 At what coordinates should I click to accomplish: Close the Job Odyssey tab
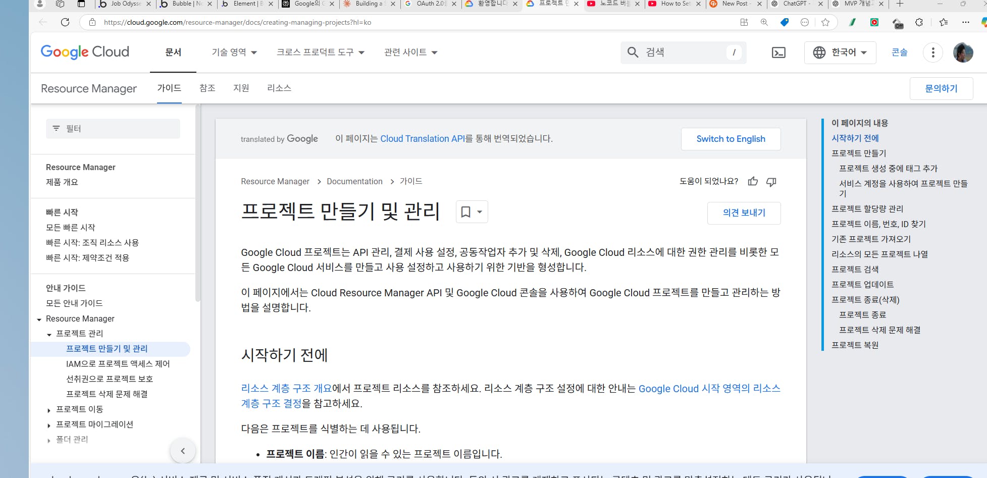pyautogui.click(x=148, y=4)
